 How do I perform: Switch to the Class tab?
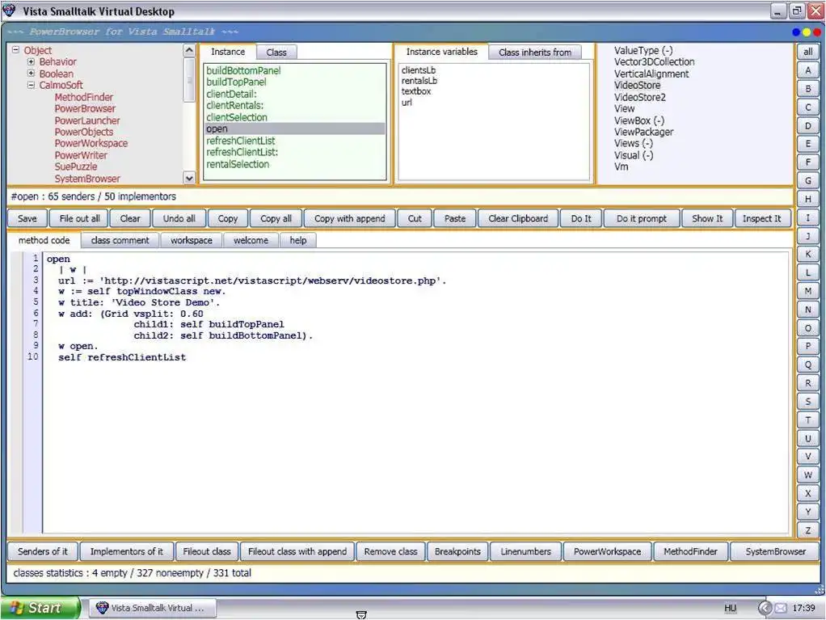pyautogui.click(x=276, y=53)
